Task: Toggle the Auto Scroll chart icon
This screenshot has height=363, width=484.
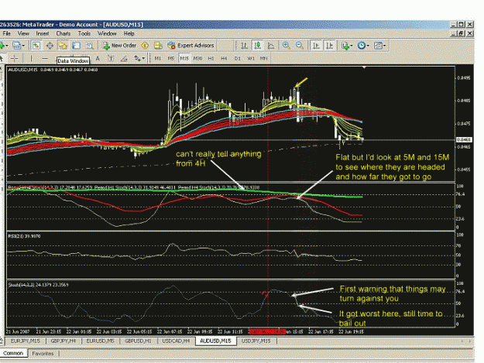Action: 316,46
